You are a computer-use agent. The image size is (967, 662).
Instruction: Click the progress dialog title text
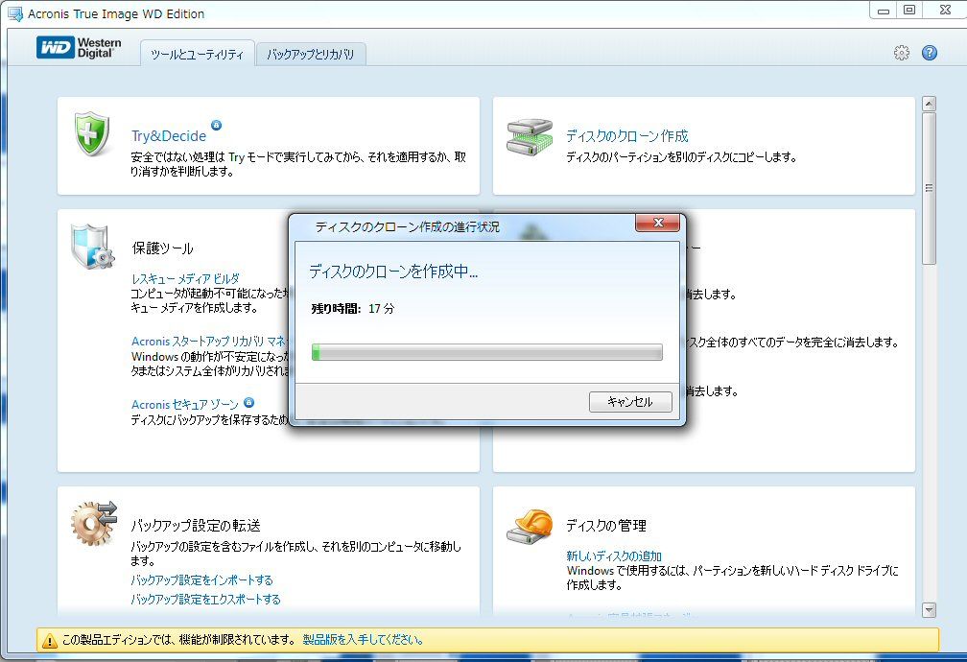(407, 227)
